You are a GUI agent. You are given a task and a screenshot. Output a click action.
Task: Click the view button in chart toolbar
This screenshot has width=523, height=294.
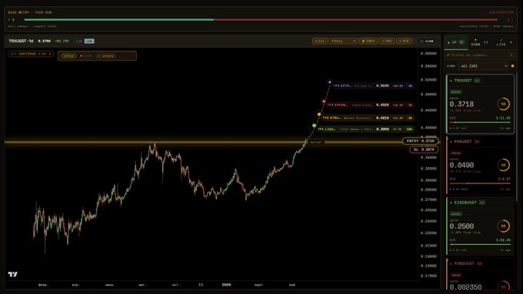(427, 41)
